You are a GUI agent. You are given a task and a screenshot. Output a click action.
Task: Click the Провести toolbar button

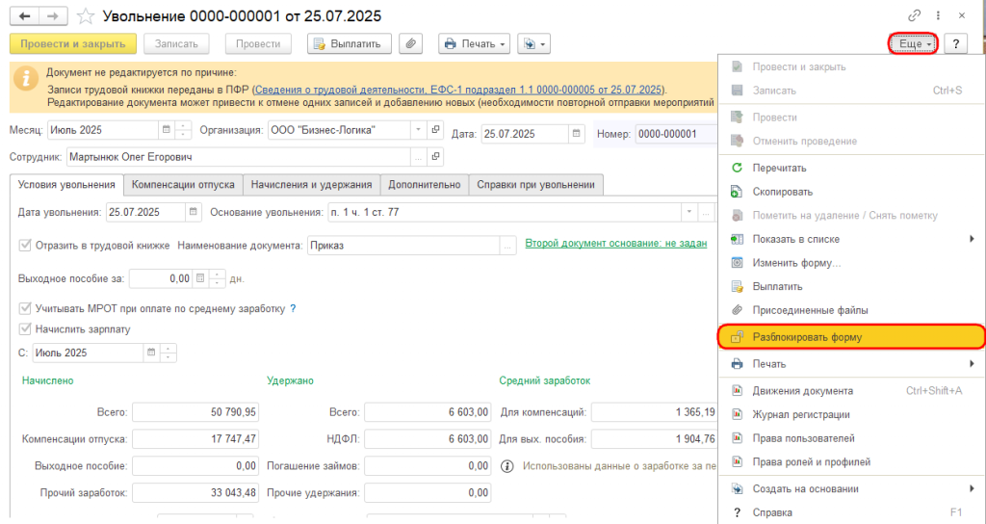258,44
